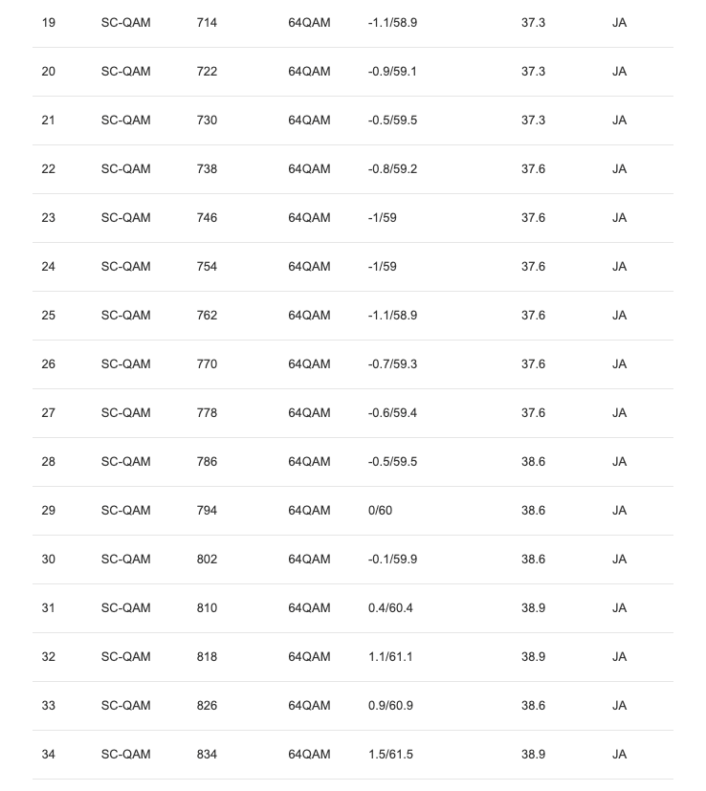Click power value 1.5/61.5
The height and width of the screenshot is (791, 706).
pos(390,755)
